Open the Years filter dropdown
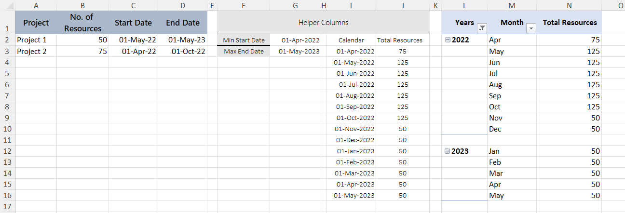The width and height of the screenshot is (625, 213). click(481, 28)
